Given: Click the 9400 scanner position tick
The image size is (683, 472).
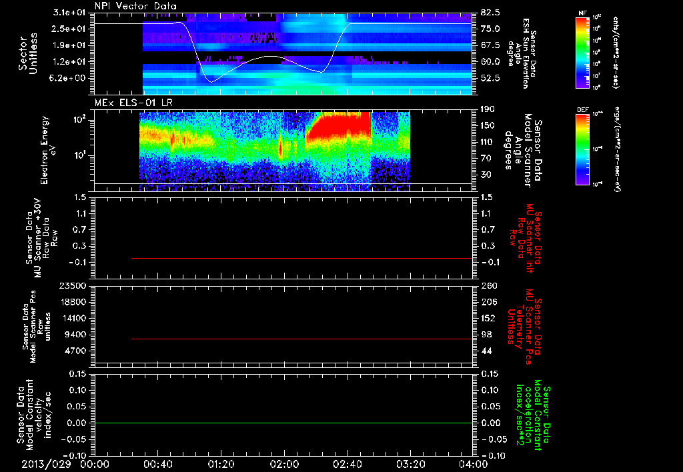Looking at the screenshot, I should (75, 335).
